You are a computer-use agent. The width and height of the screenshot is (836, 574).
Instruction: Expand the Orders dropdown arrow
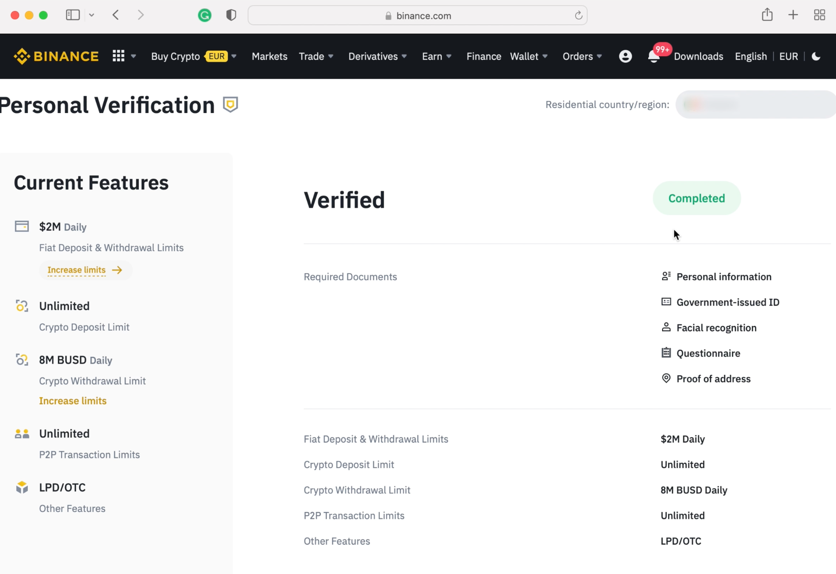(x=599, y=56)
